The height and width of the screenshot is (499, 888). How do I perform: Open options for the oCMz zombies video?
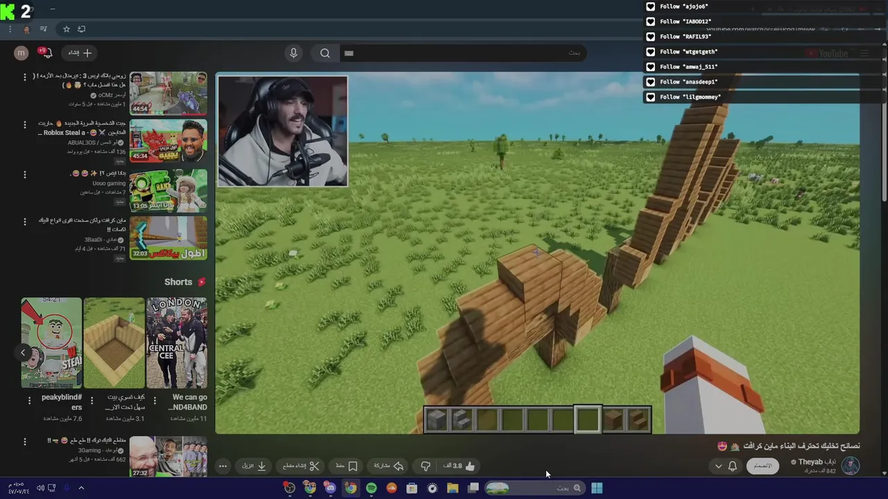[x=25, y=77]
